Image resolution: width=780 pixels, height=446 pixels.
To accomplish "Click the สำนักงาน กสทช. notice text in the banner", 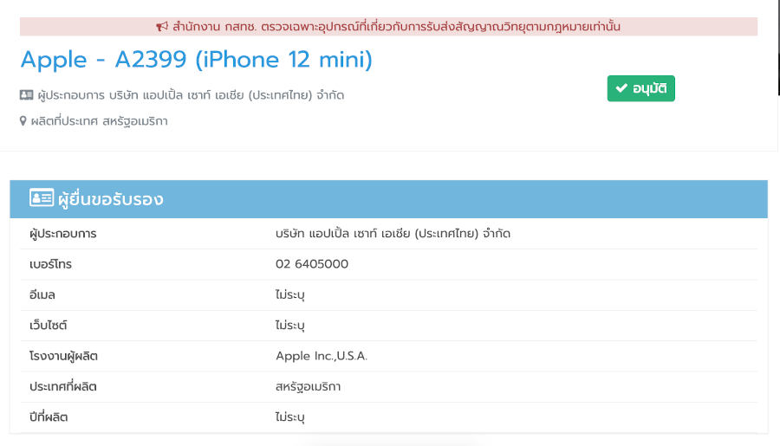I will pyautogui.click(x=396, y=27).
